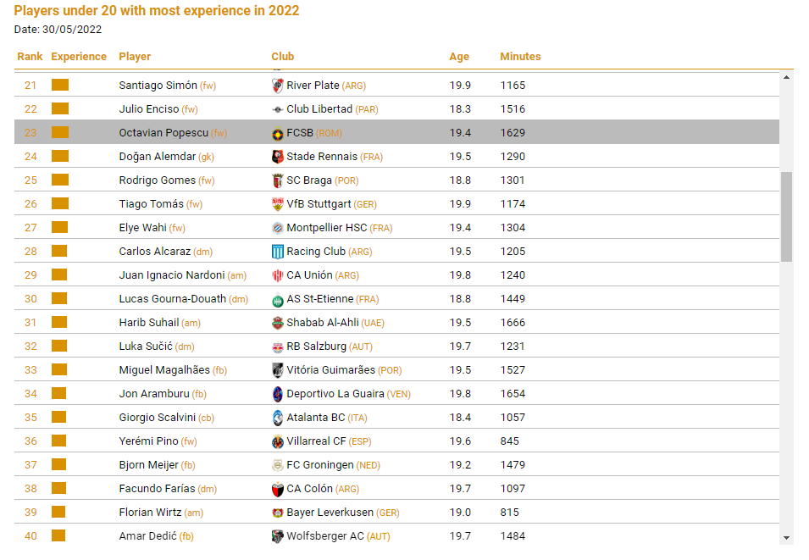Click the Villarreal CF crest
The image size is (809, 560).
tap(278, 441)
